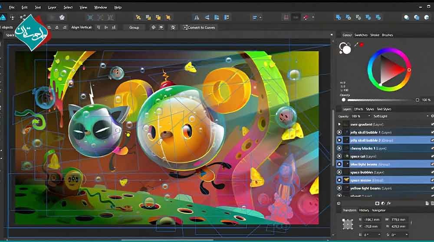Image resolution: width=434 pixels, height=242 pixels.
Task: Click the Align Vertical label button
Action: pos(82,27)
